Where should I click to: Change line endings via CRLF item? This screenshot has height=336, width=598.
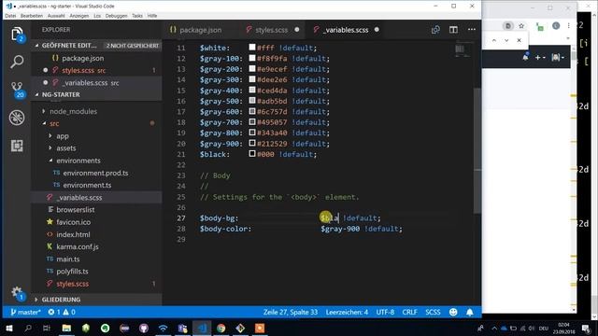(x=409, y=312)
